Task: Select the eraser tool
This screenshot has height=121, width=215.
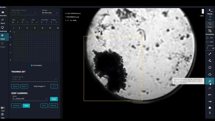Action: pos(210,88)
